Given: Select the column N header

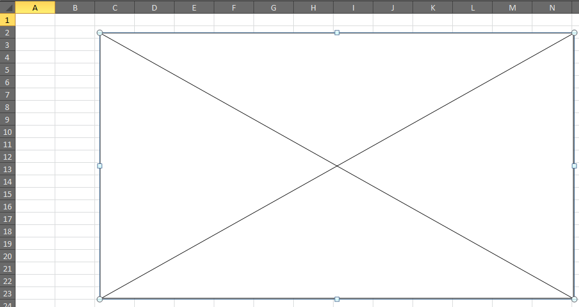Looking at the screenshot, I should (x=552, y=7).
